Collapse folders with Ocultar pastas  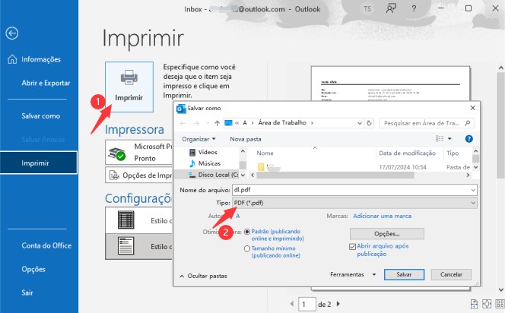(x=204, y=276)
